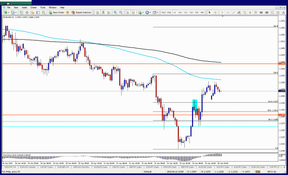Switch to the AUDNZD,Daily chart tab

point(100,167)
